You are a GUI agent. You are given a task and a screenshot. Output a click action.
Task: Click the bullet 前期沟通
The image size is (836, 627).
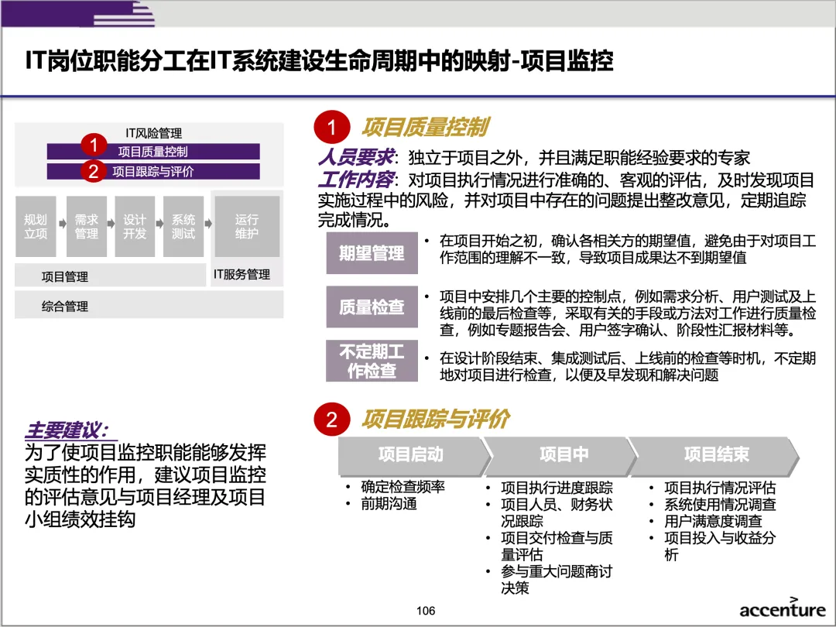pos(389,503)
